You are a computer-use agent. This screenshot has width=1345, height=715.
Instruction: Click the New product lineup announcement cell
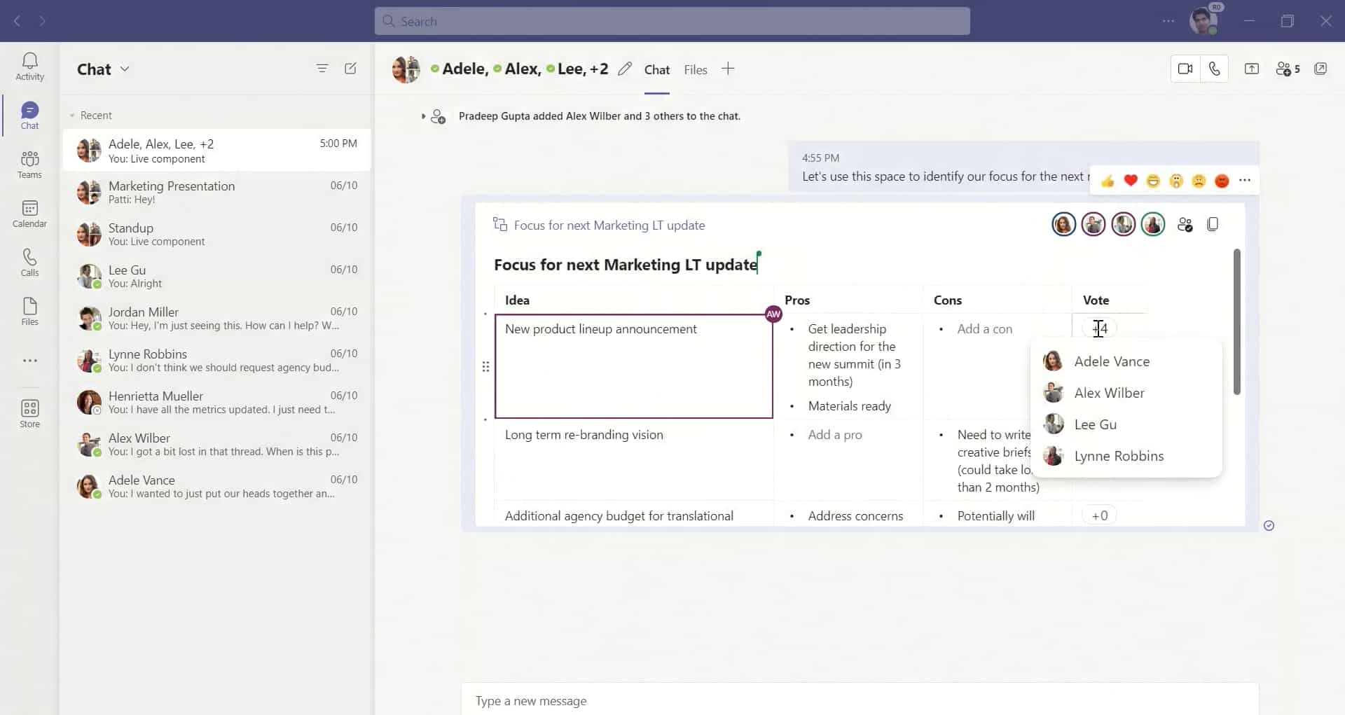[x=634, y=366]
